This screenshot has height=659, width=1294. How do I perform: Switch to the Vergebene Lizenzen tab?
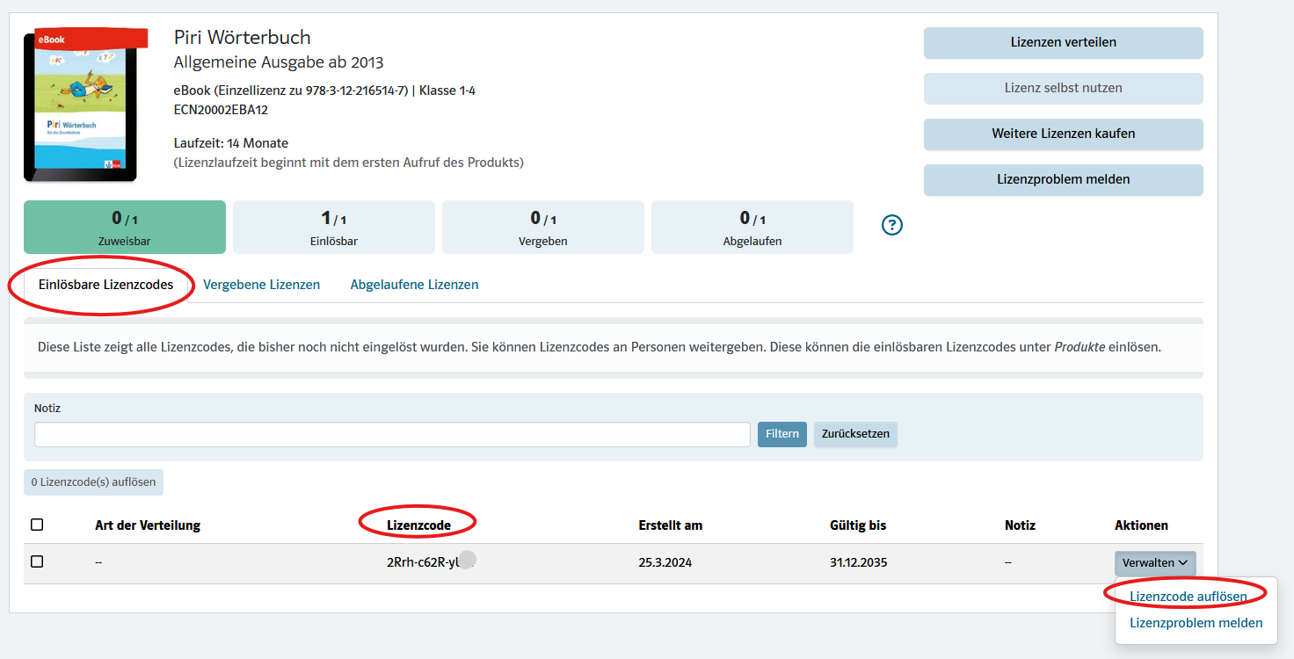pyautogui.click(x=261, y=285)
